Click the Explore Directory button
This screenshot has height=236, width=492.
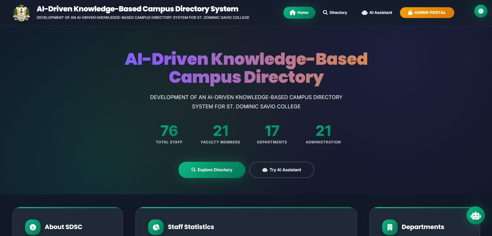click(212, 170)
